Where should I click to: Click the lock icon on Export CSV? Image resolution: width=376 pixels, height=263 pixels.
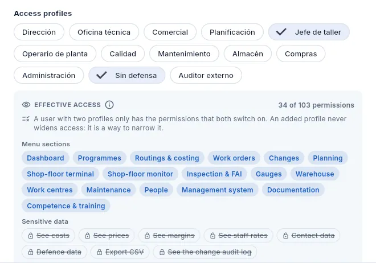click(100, 252)
